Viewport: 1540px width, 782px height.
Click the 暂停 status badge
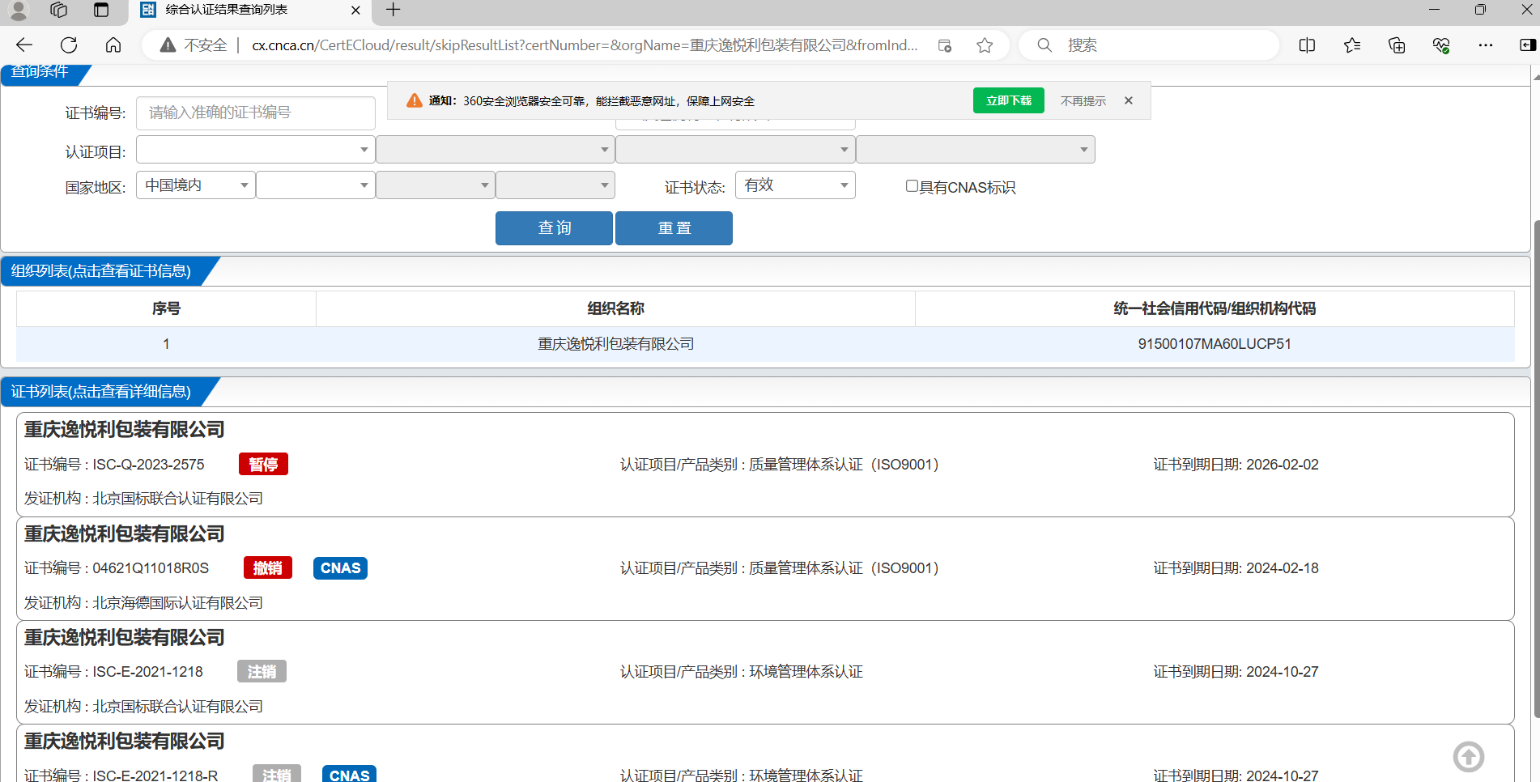coord(263,464)
